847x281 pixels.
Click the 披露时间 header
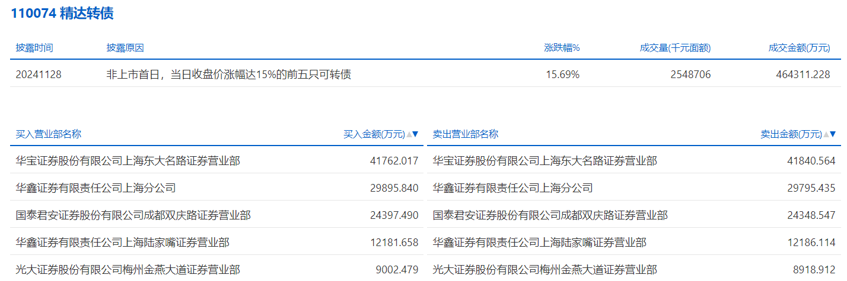coord(34,48)
